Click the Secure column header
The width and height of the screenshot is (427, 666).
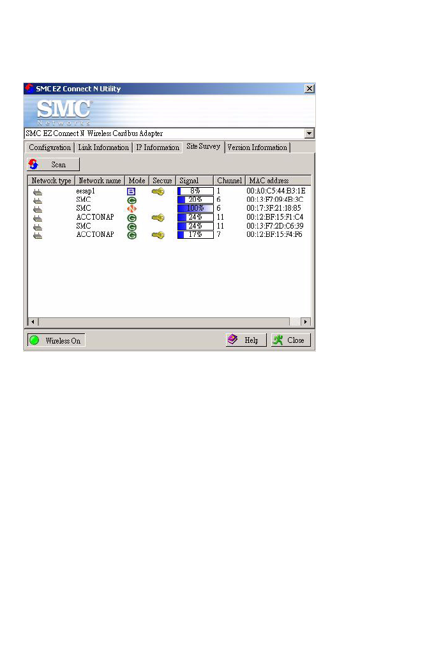[162, 181]
